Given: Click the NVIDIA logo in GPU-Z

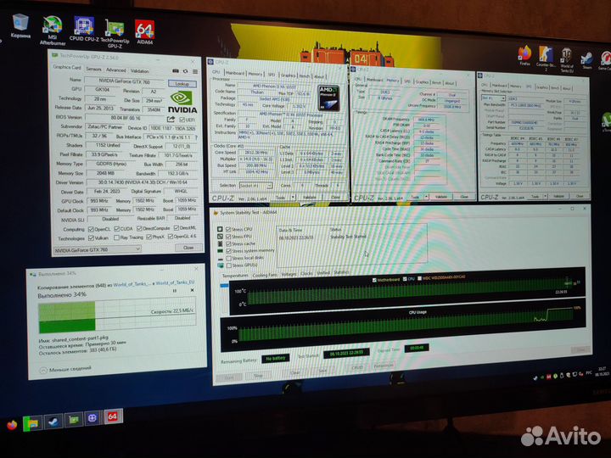Looking at the screenshot, I should (182, 102).
